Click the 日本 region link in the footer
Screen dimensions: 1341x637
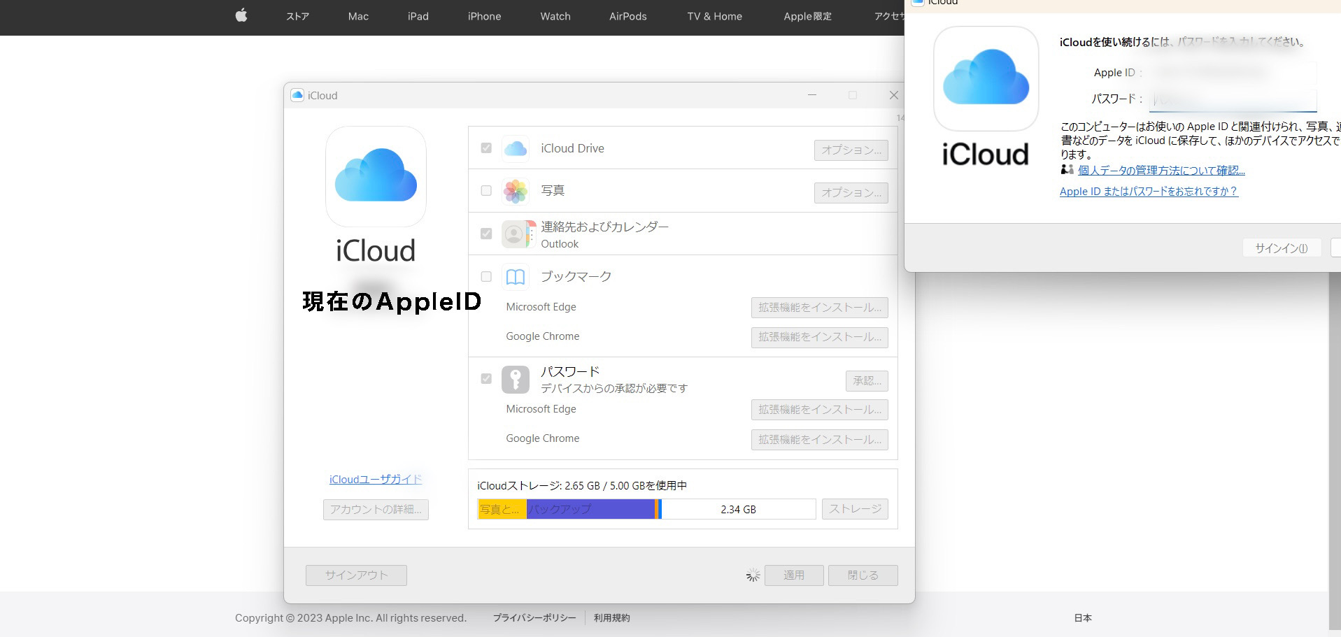[1083, 618]
